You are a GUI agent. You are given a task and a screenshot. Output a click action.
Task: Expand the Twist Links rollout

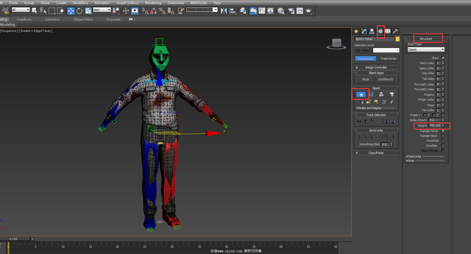(x=414, y=156)
